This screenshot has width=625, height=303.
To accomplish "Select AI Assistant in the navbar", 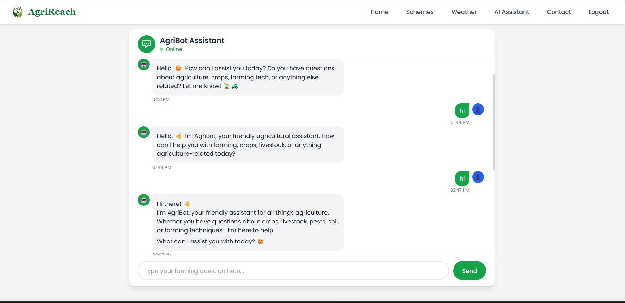I will point(512,12).
